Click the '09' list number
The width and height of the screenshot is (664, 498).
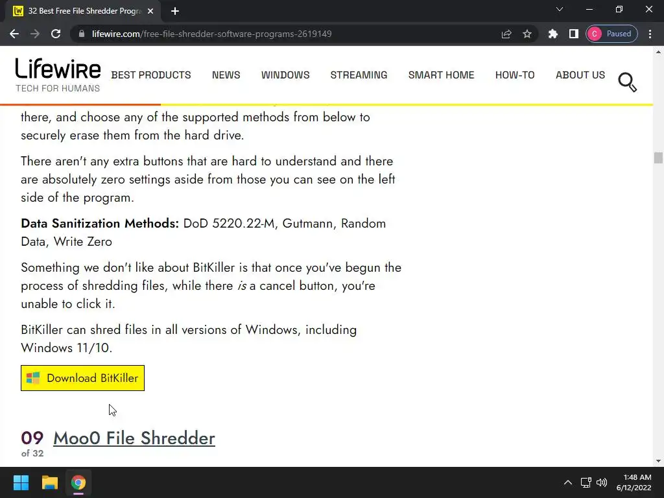point(32,438)
